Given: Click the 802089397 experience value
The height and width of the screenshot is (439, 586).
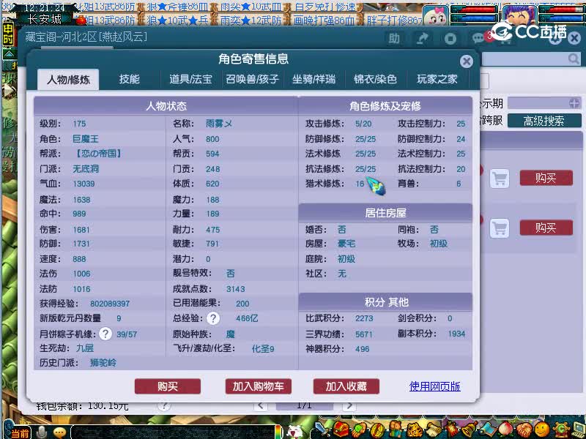Looking at the screenshot, I should (110, 304).
